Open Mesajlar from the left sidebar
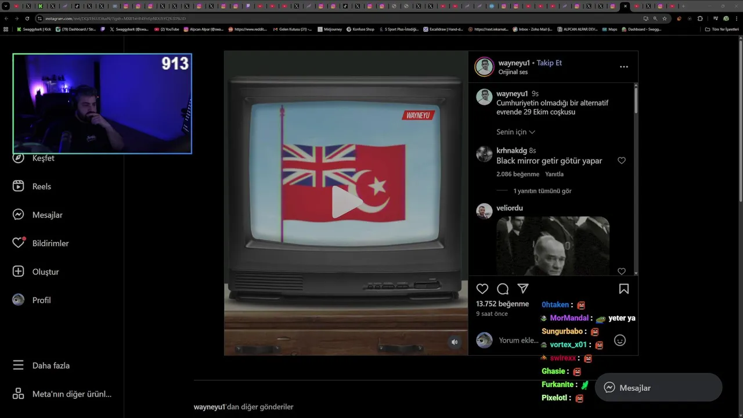 (x=38, y=215)
